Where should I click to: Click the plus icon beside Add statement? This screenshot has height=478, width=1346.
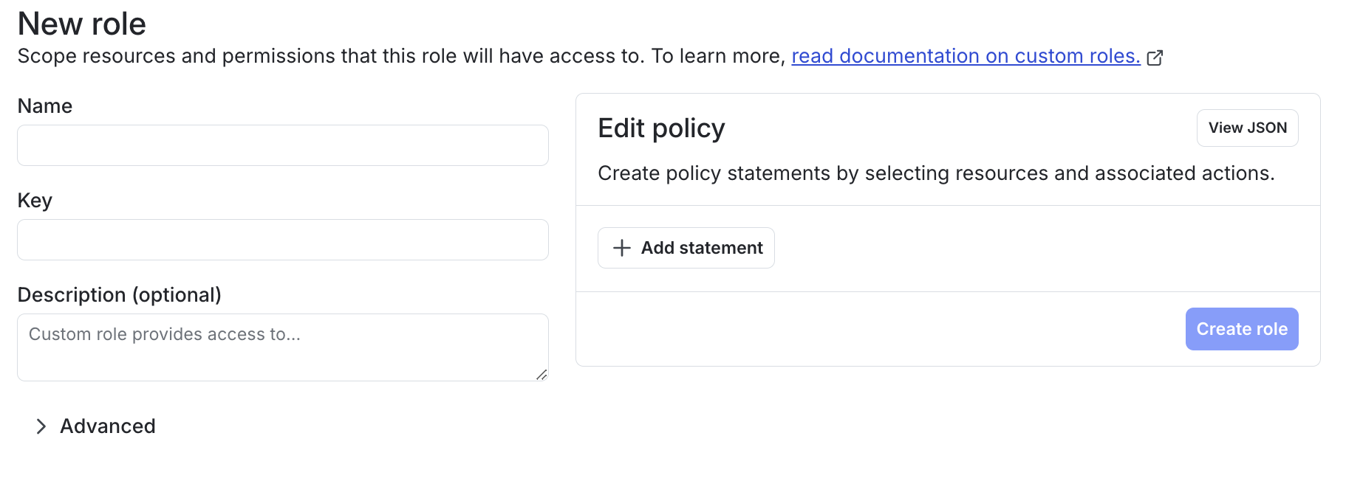click(x=622, y=248)
